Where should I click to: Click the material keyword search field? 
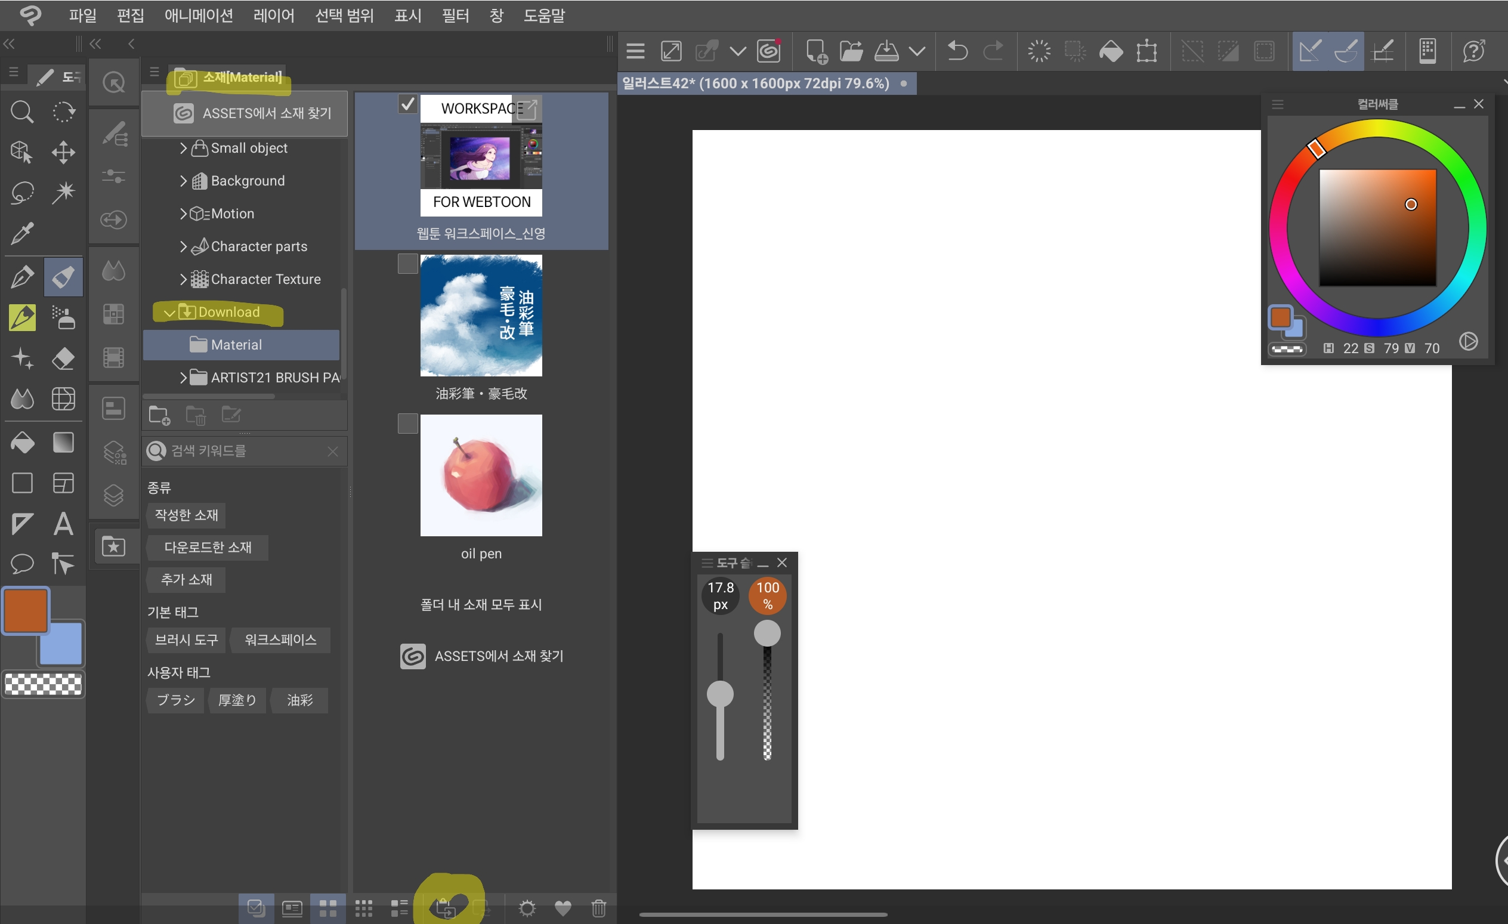point(245,451)
